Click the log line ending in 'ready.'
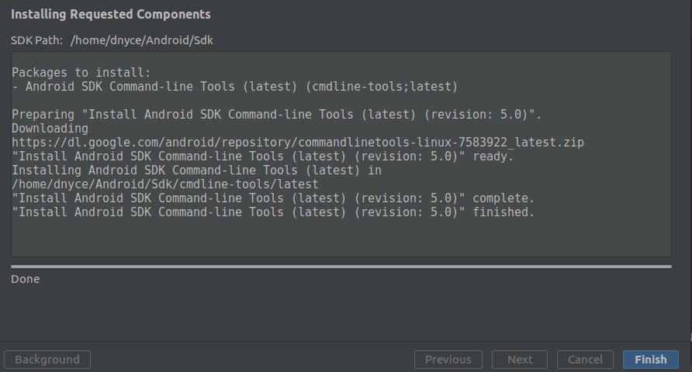 [x=262, y=157]
